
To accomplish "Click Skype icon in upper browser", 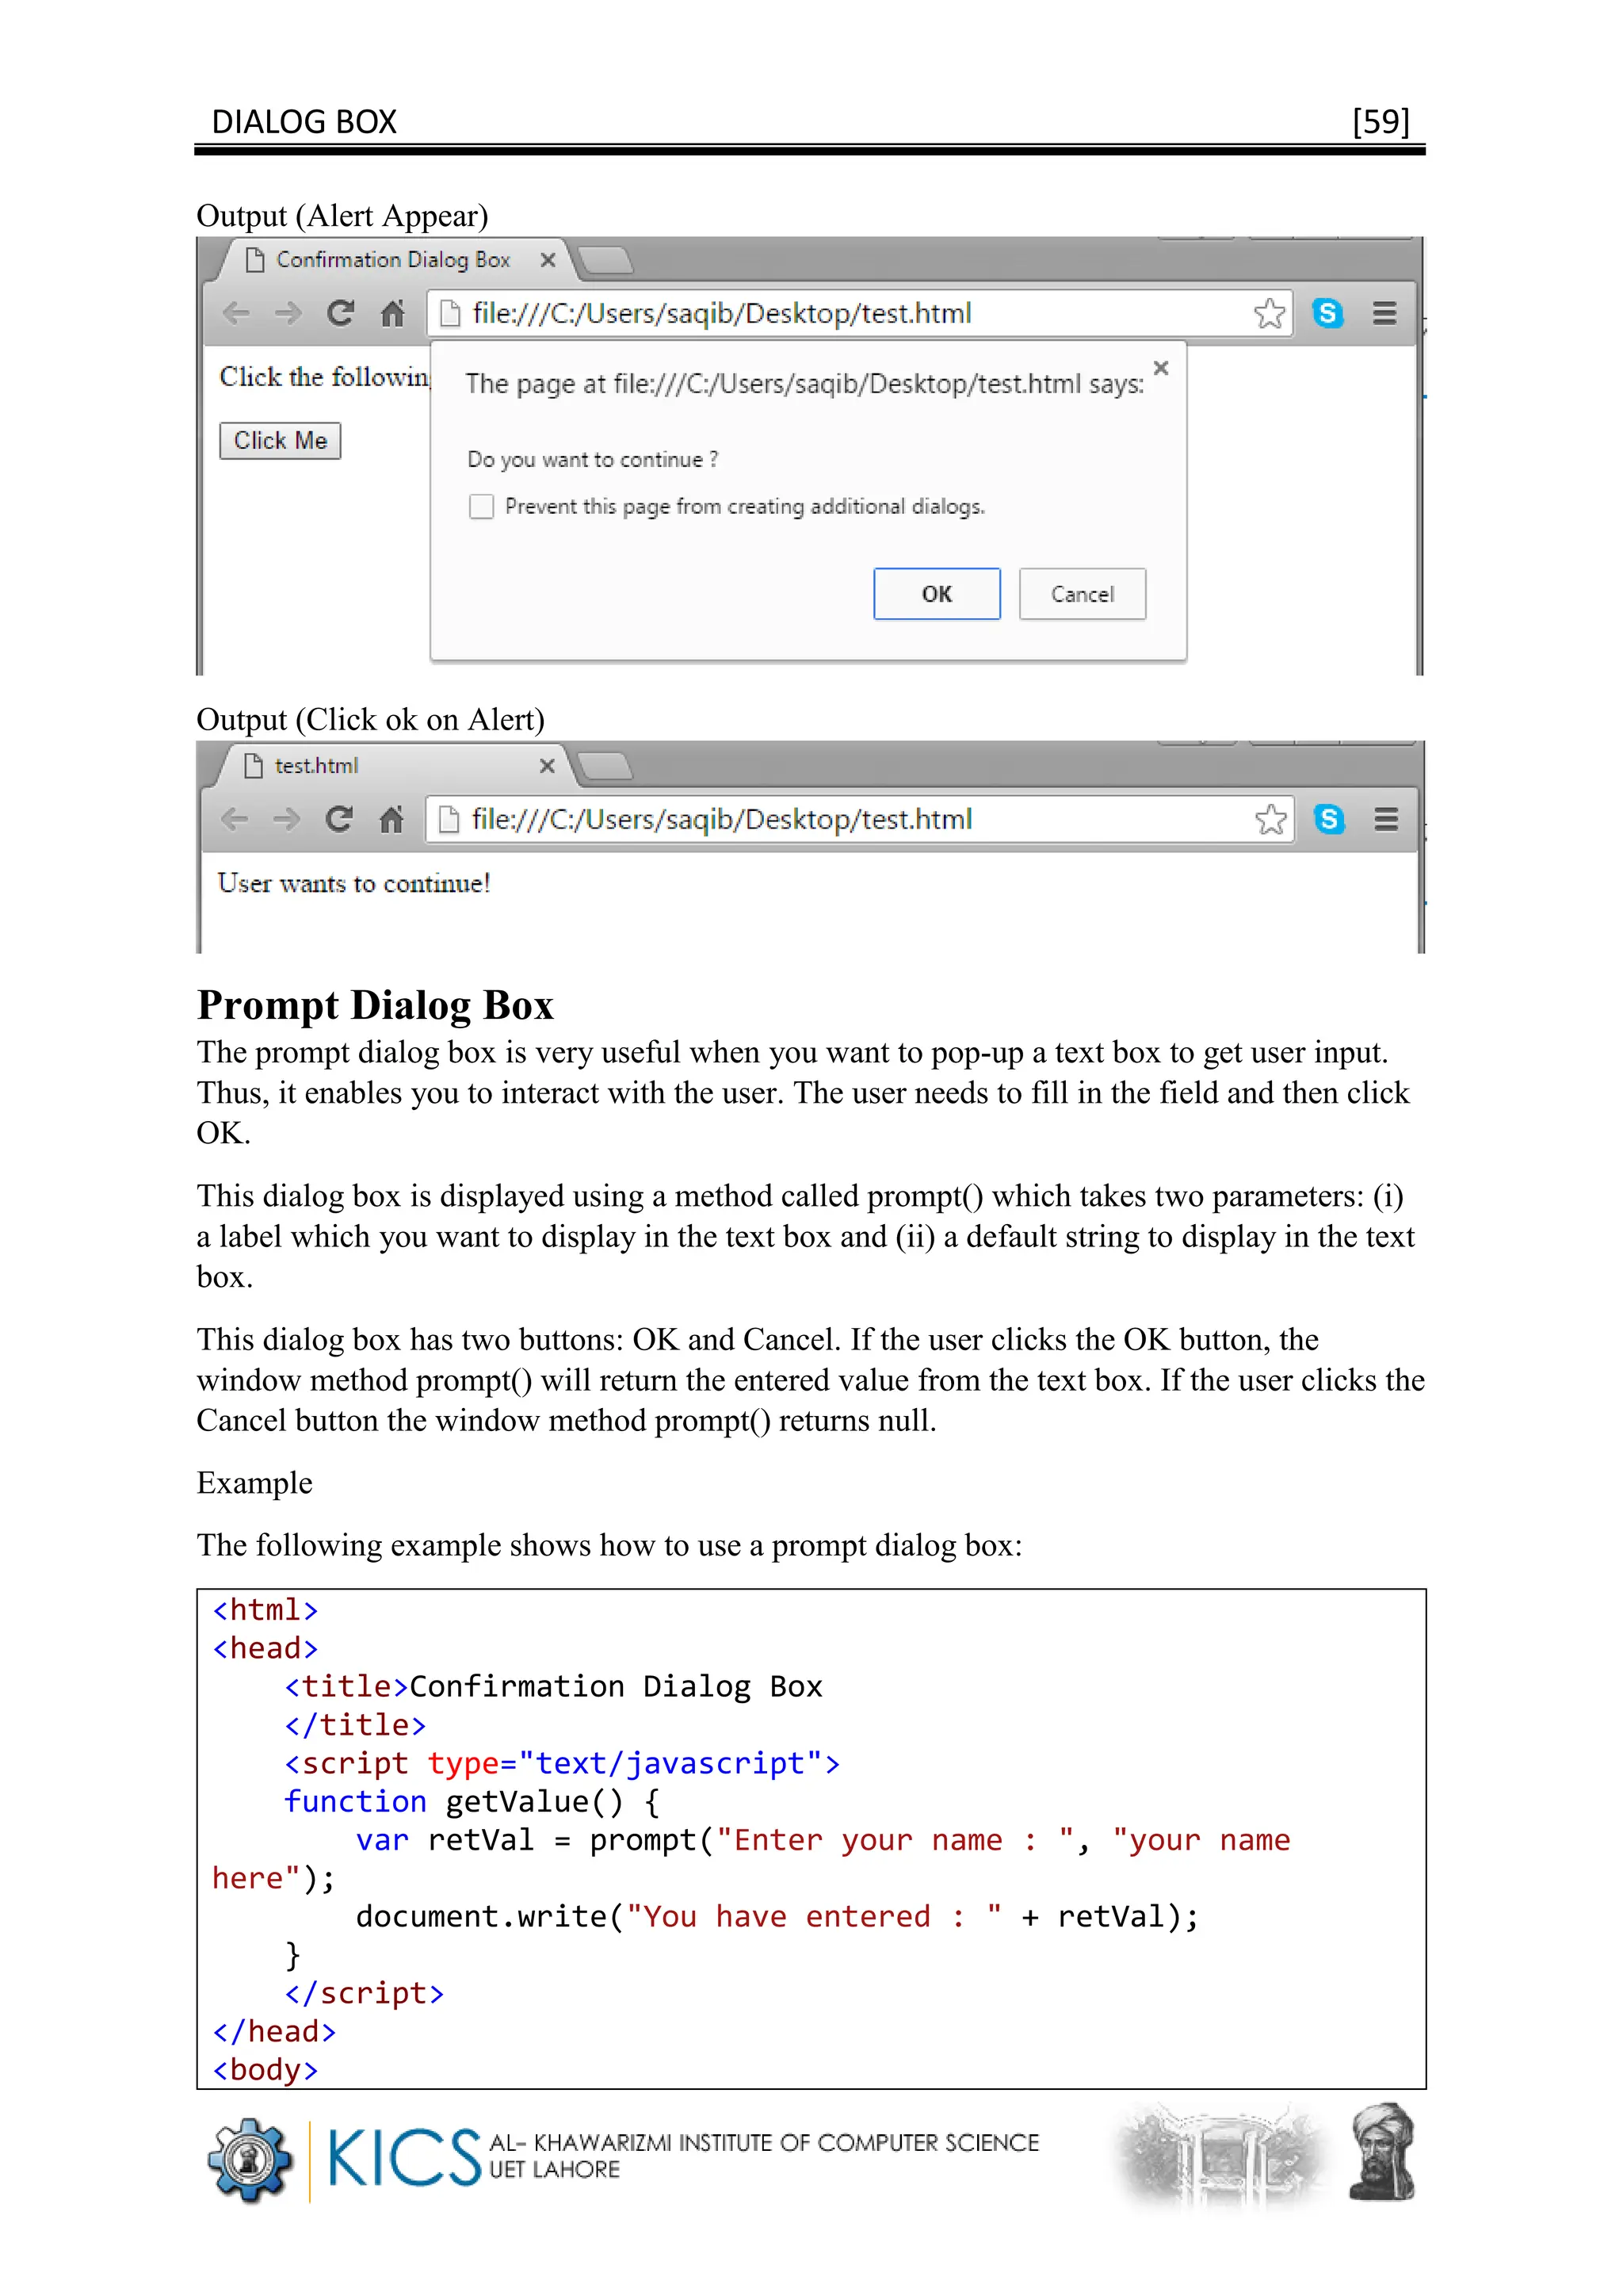I will click(1327, 314).
